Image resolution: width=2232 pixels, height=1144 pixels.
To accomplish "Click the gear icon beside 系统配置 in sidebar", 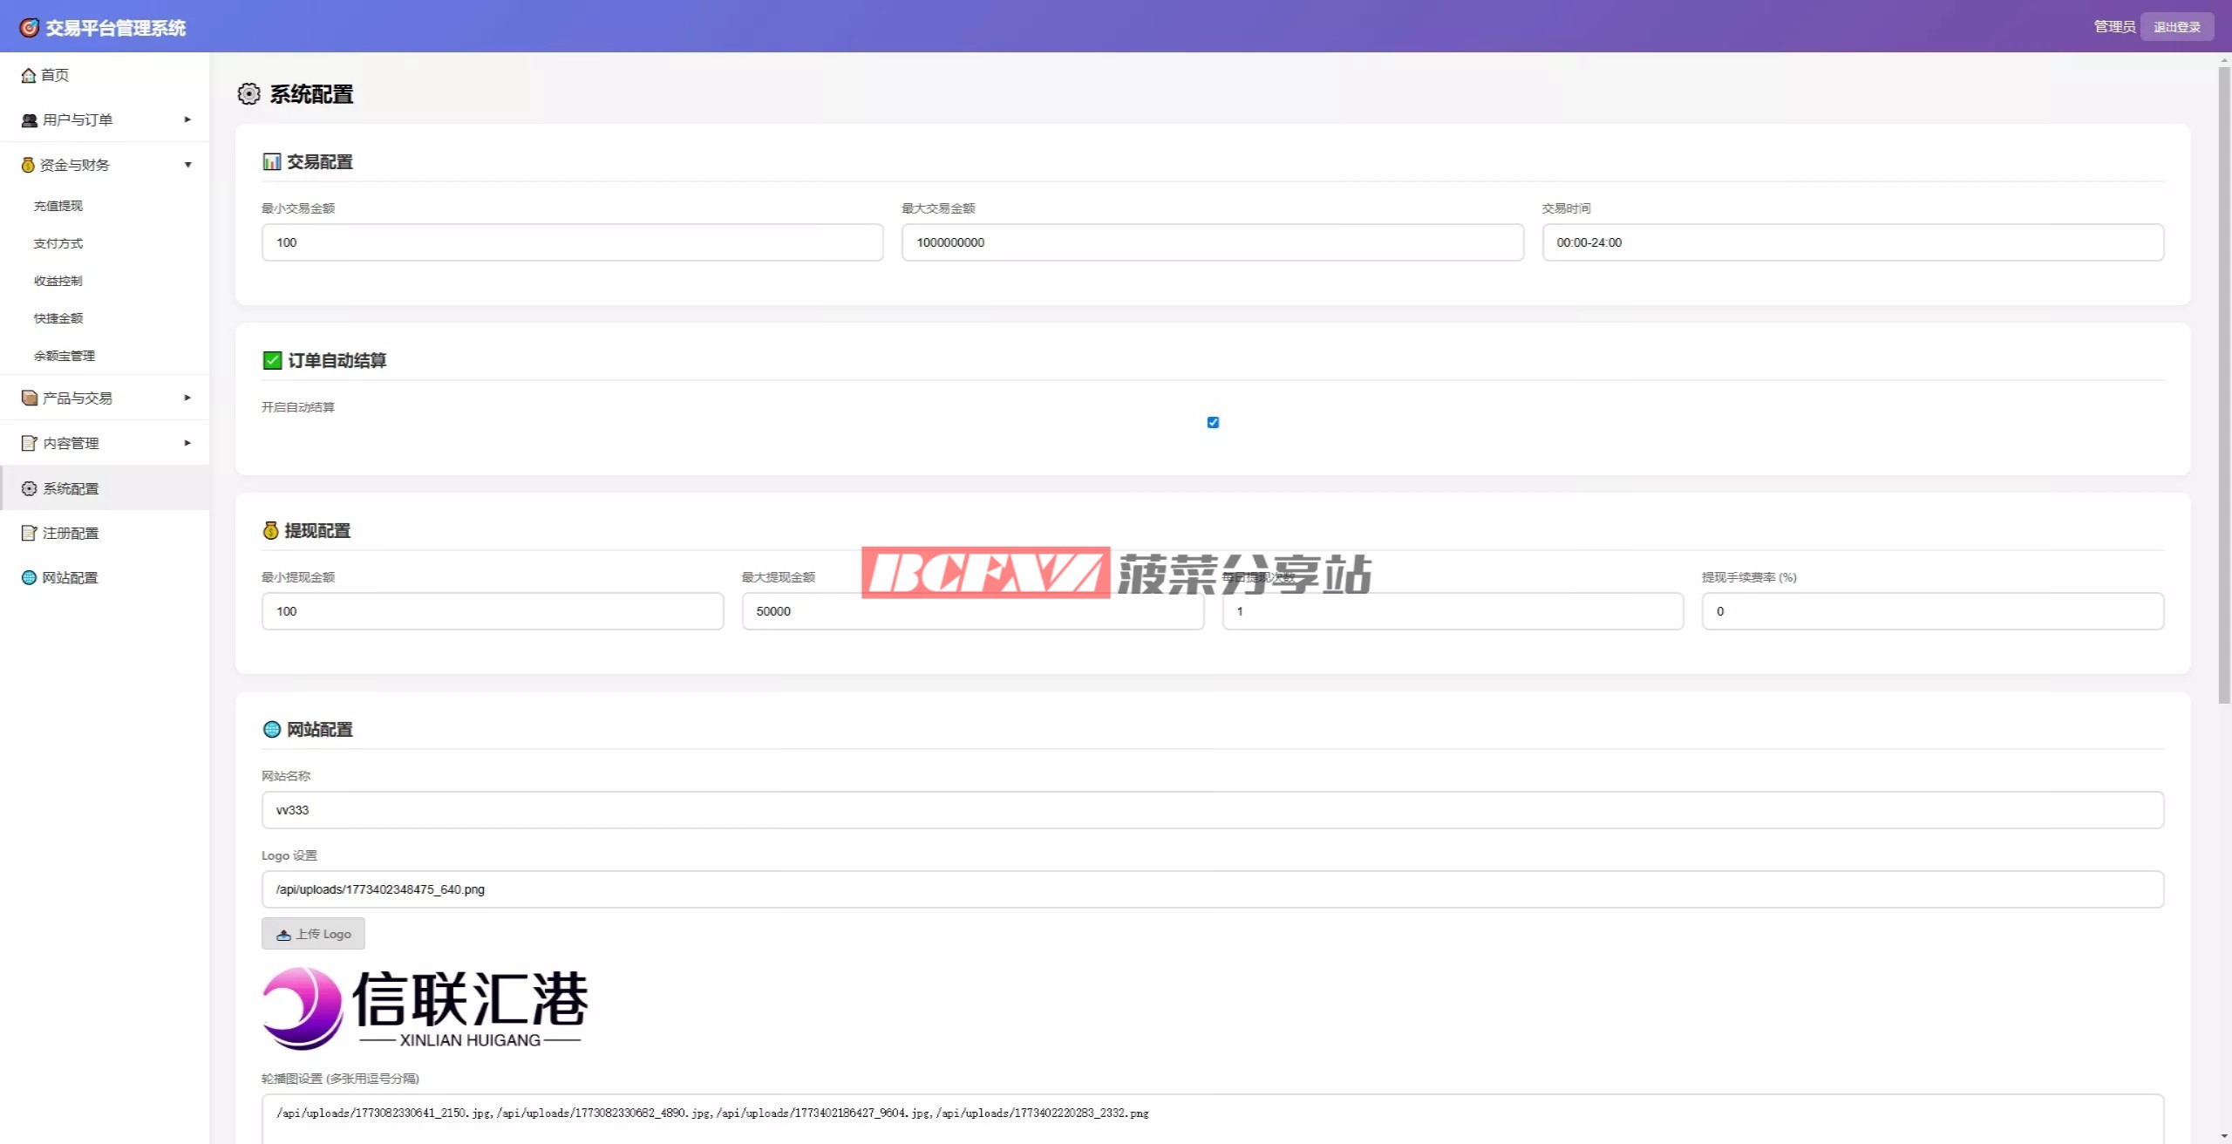I will (30, 488).
